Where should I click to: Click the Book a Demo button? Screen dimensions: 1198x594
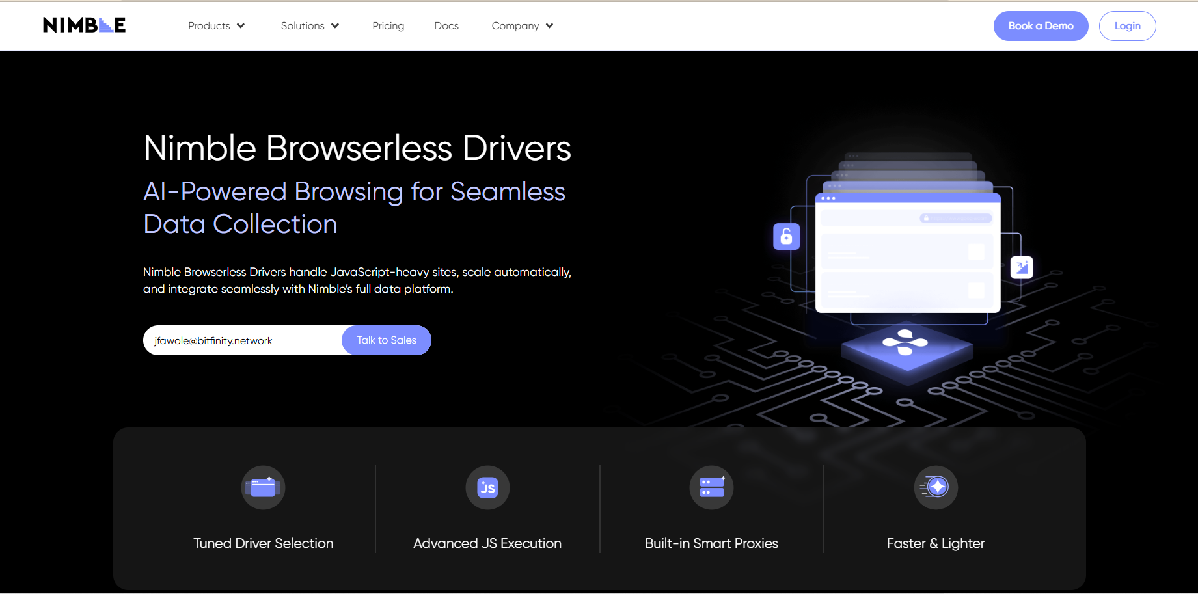click(x=1041, y=26)
